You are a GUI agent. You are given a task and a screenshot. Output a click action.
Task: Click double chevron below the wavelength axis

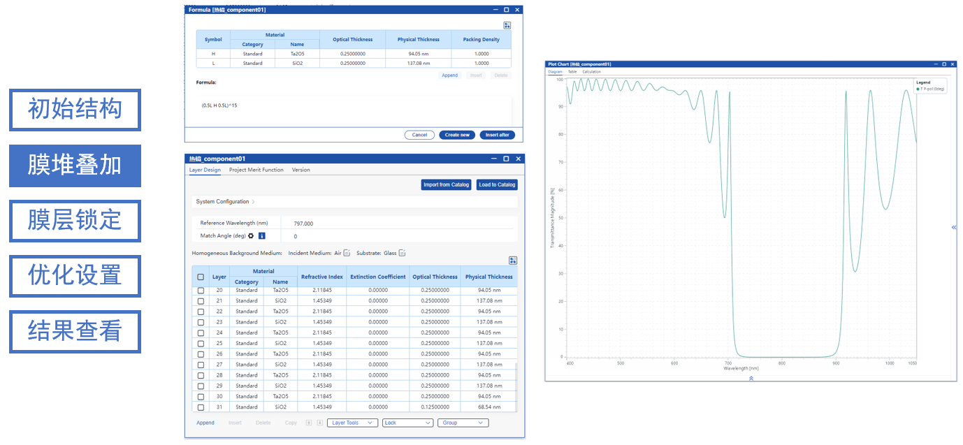751,378
